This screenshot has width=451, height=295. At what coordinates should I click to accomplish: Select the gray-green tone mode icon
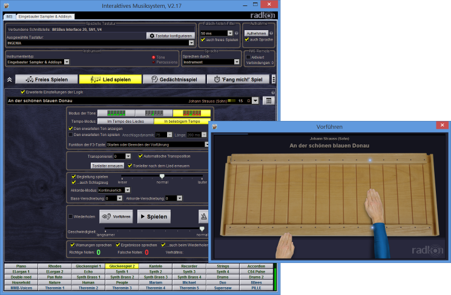pyautogui.click(x=154, y=113)
